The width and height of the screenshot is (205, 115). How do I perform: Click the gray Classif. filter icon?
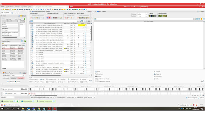click(155, 16)
